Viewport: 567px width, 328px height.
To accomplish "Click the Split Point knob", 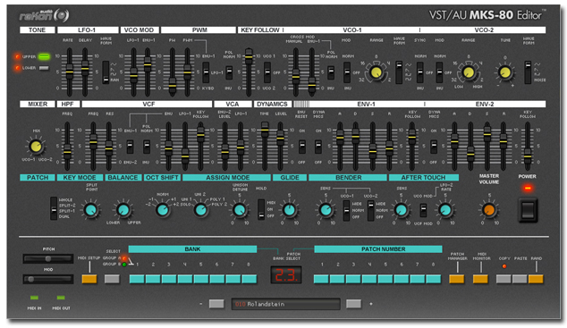I will pos(90,210).
